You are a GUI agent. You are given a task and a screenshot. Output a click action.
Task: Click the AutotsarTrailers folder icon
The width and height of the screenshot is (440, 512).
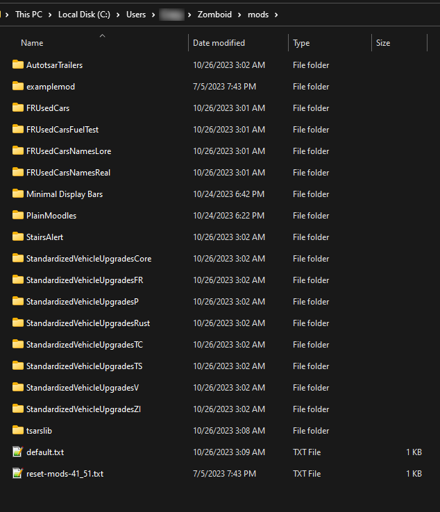tap(18, 65)
